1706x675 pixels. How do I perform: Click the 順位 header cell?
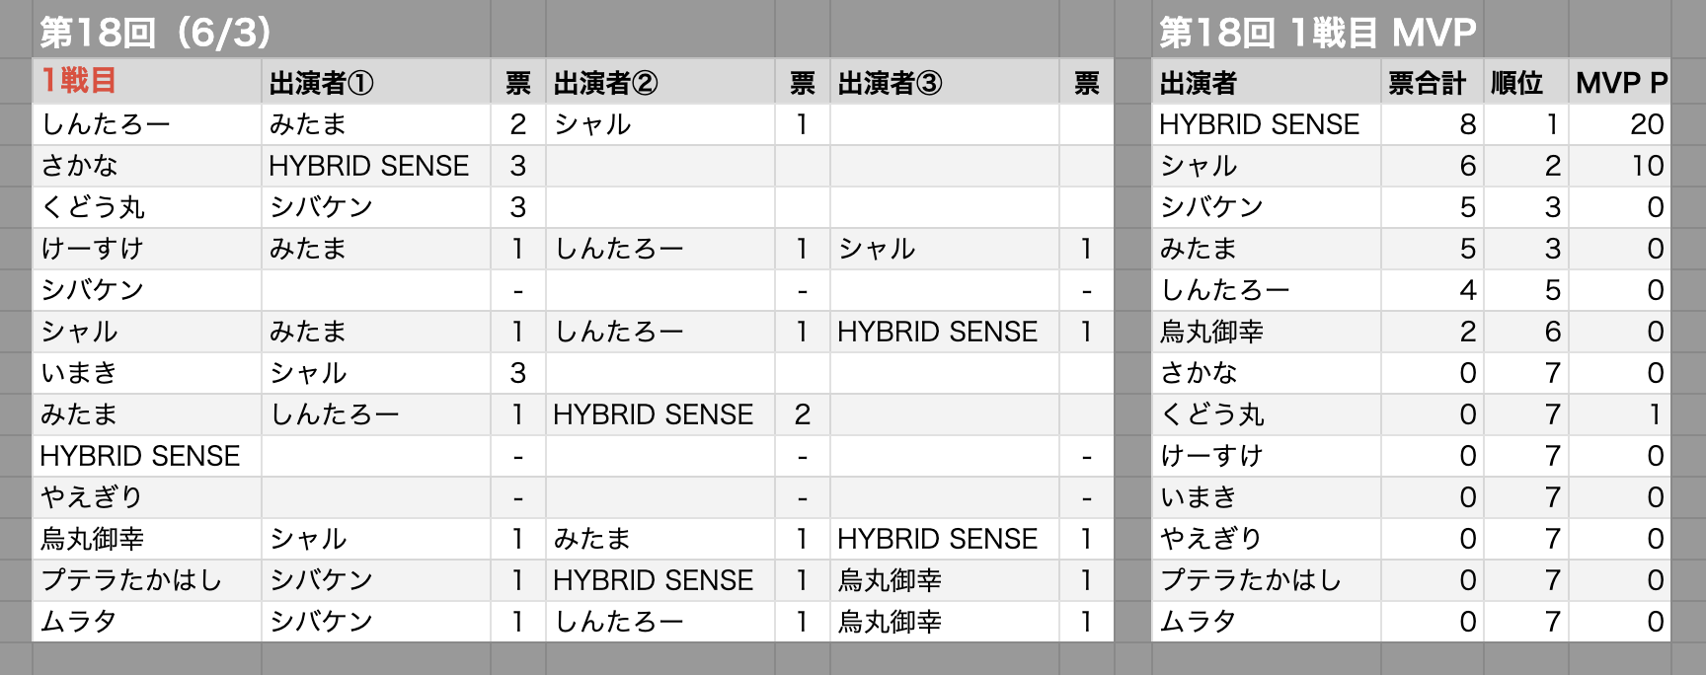(1516, 83)
